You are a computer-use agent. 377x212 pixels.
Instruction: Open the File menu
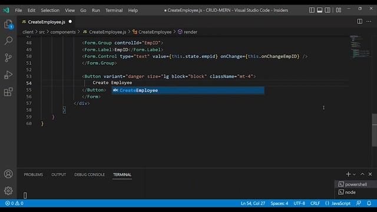tap(18, 11)
